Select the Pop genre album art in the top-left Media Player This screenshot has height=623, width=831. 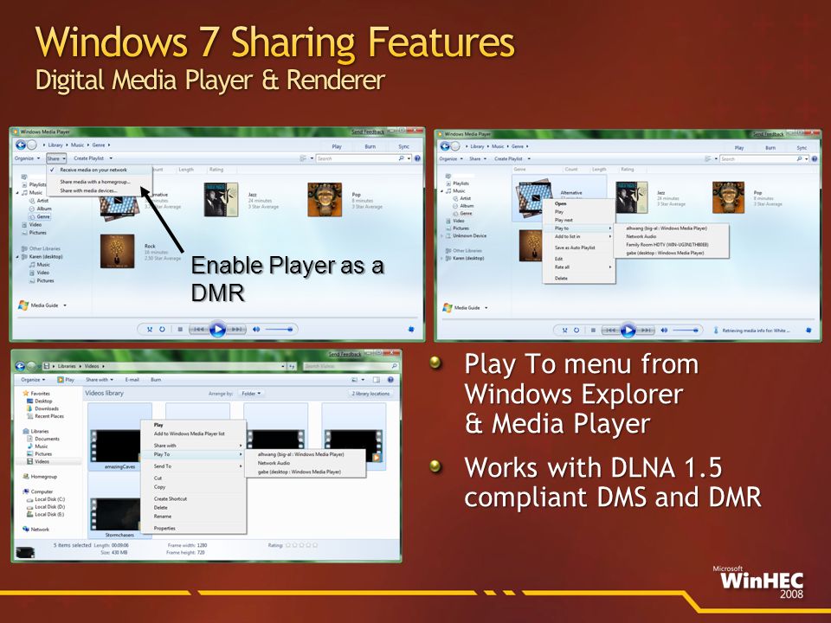click(325, 199)
